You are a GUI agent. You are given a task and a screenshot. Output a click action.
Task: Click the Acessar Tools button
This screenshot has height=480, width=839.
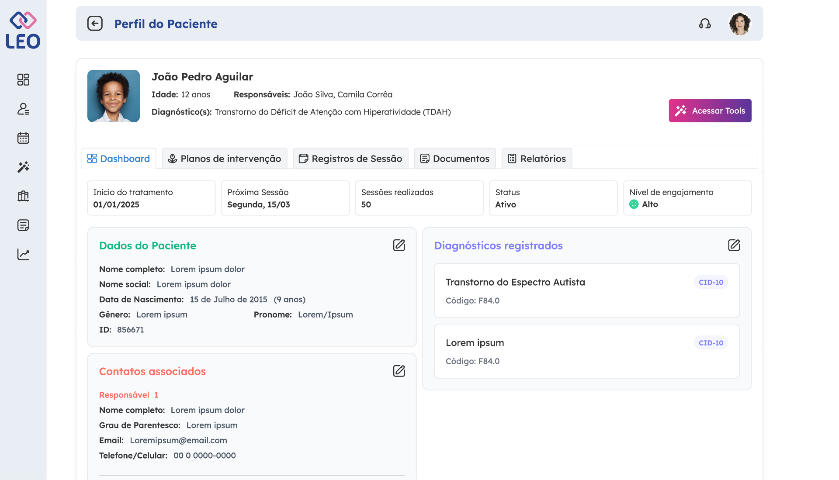[x=710, y=111]
